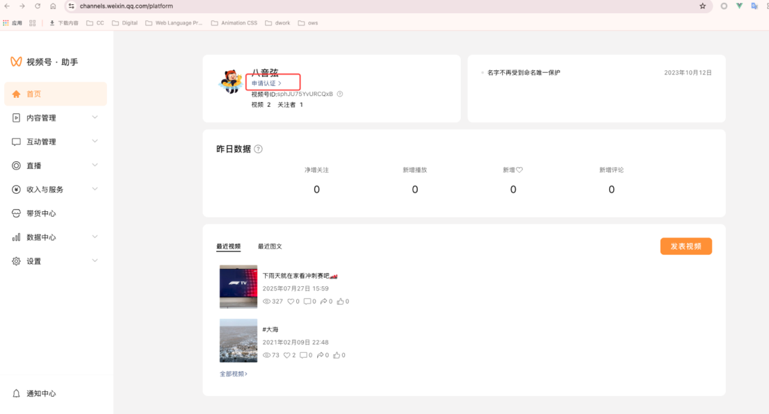Click the 八音弦 profile avatar

(231, 81)
